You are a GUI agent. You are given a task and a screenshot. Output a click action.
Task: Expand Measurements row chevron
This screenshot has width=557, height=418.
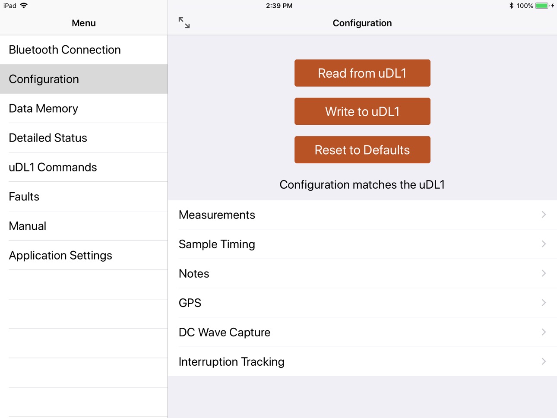click(x=544, y=215)
